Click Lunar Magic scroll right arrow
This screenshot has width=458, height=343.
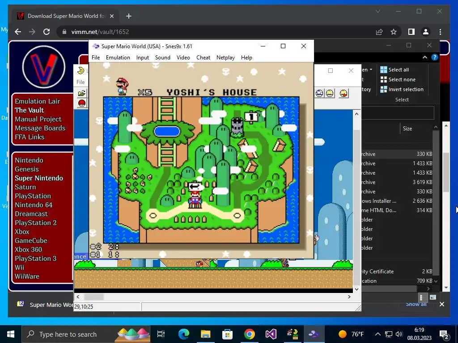pos(349,297)
